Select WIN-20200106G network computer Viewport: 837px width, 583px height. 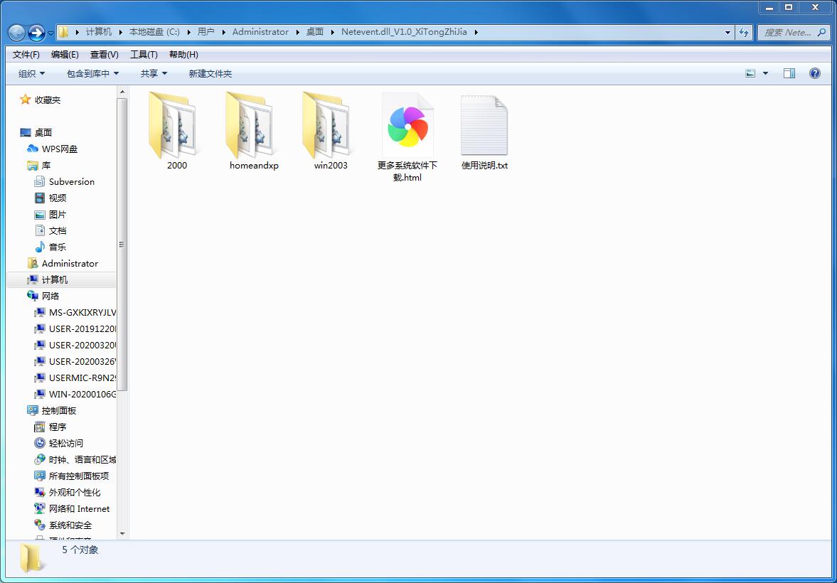pos(82,395)
